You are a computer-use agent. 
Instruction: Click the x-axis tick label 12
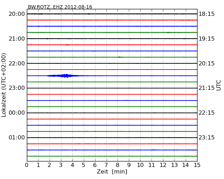point(163,165)
